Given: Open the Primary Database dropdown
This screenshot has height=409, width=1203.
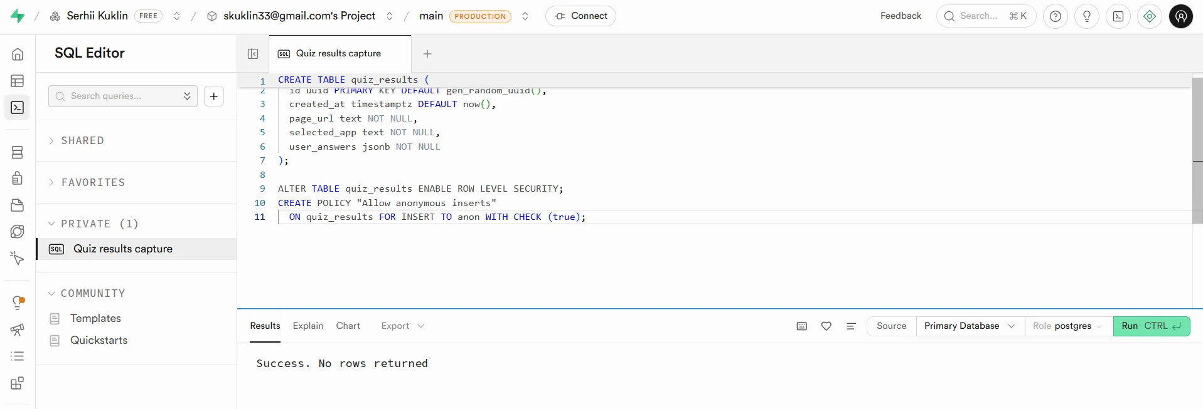Looking at the screenshot, I should 970,326.
